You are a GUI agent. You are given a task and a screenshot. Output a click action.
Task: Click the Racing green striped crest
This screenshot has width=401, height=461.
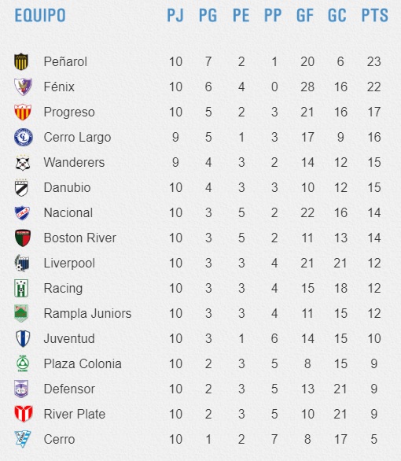pos(21,289)
